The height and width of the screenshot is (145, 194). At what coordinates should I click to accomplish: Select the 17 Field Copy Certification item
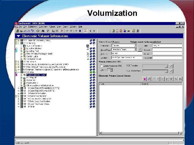click(37, 101)
